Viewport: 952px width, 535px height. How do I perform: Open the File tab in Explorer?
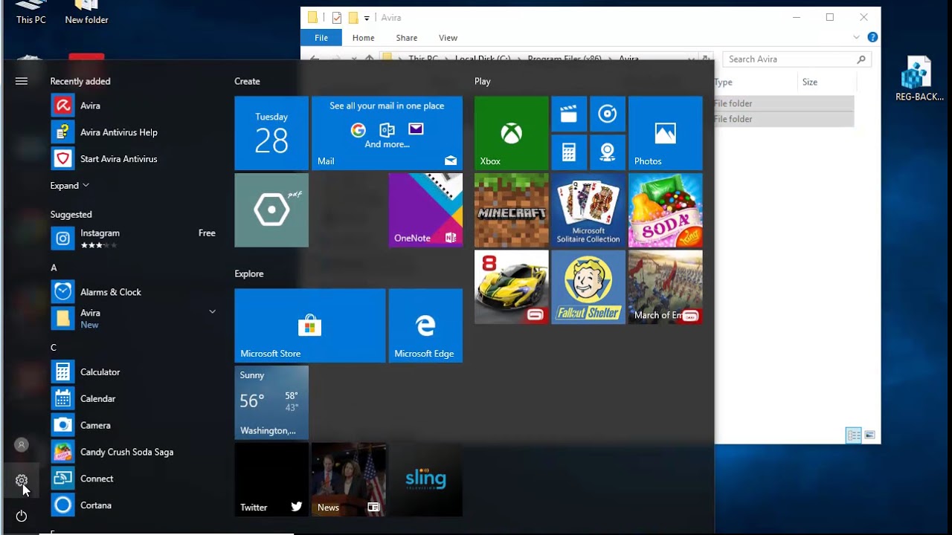[x=321, y=38]
